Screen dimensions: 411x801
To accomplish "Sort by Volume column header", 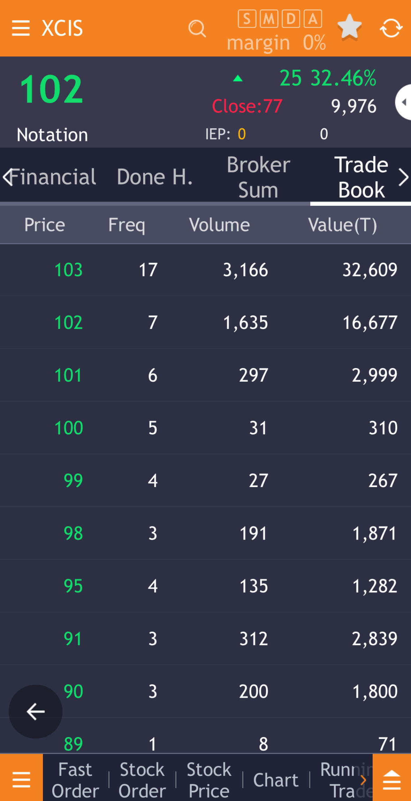I will [219, 225].
